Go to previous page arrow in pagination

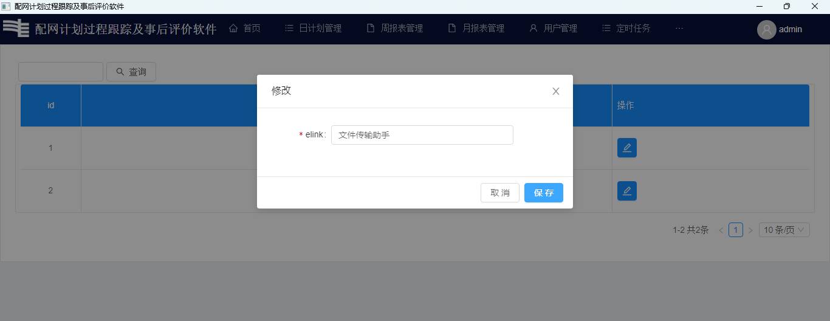(721, 230)
